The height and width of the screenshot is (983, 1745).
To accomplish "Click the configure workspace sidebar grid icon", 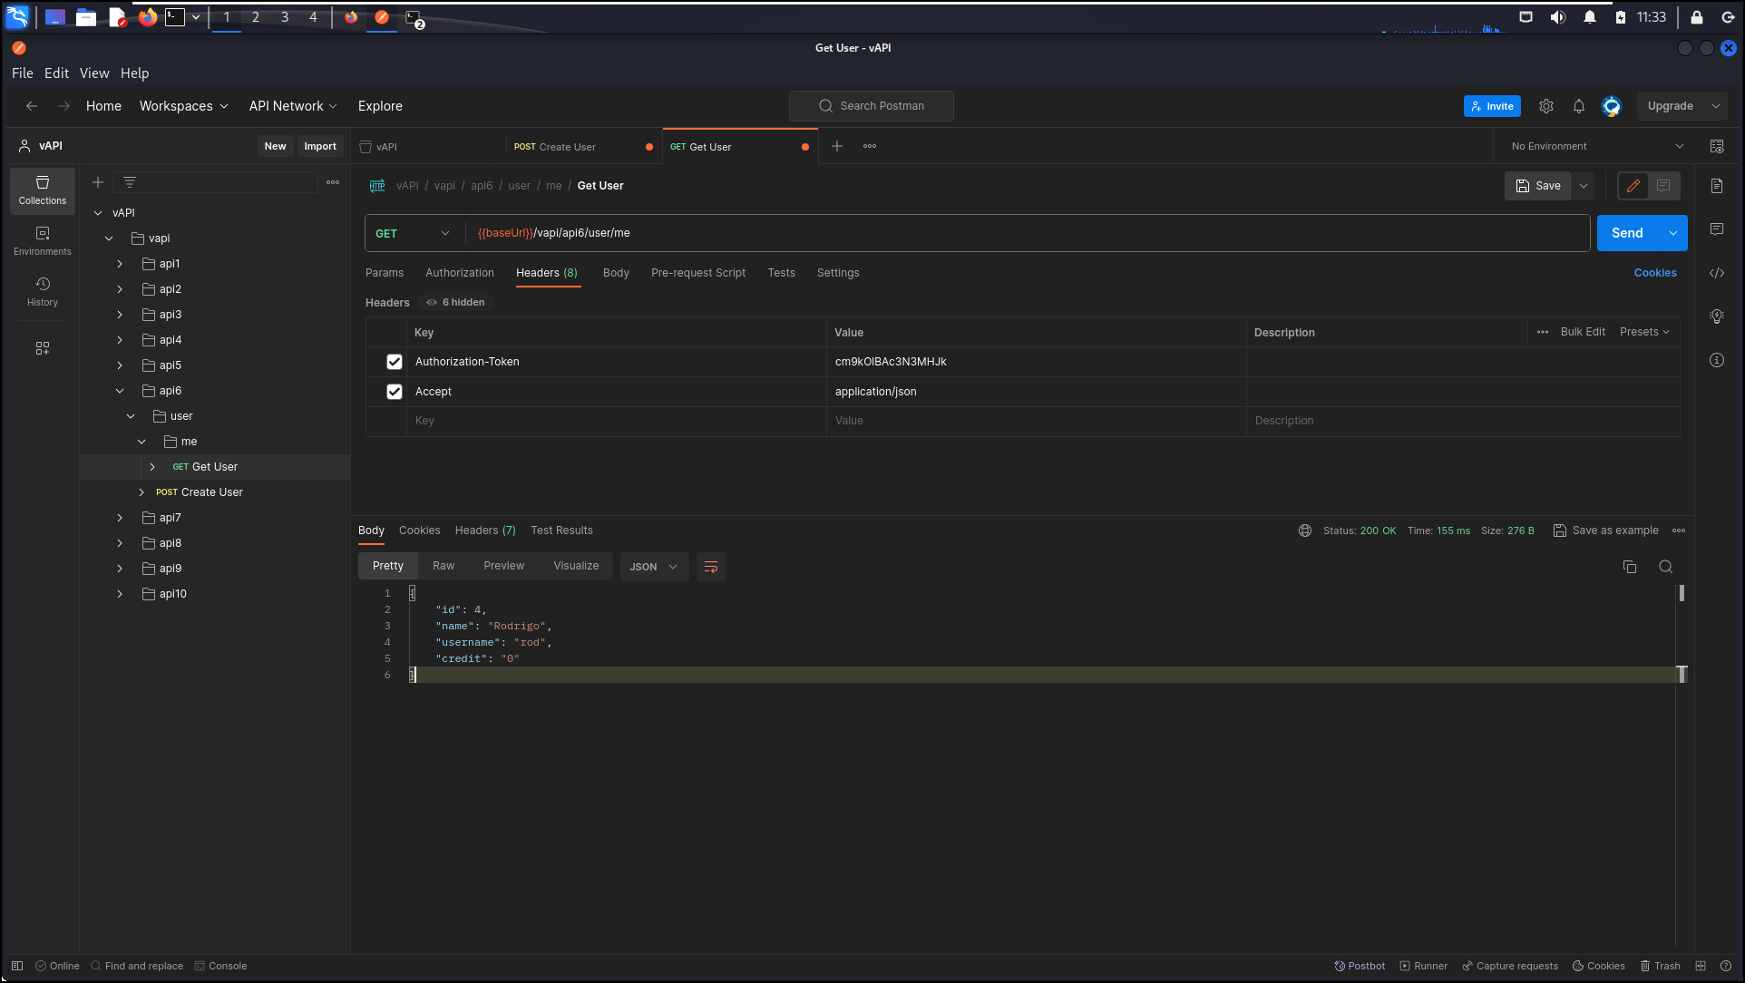I will (43, 348).
